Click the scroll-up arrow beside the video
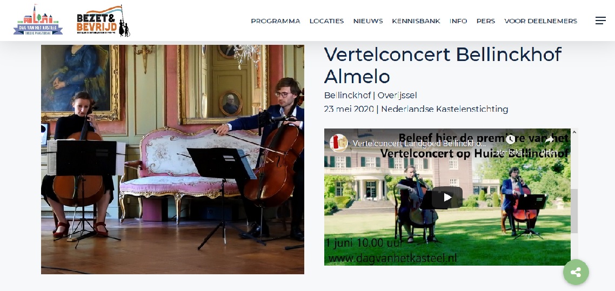Viewport: 615px width, 291px height. click(574, 132)
